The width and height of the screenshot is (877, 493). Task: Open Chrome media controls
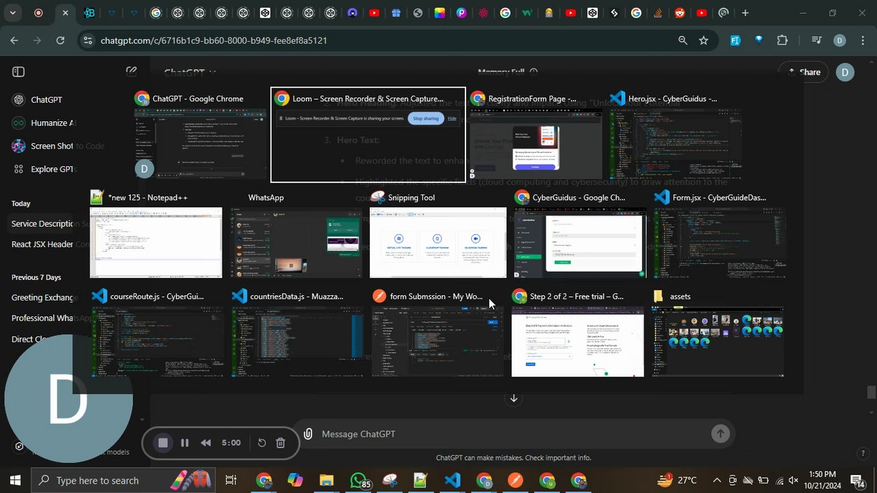pyautogui.click(x=816, y=40)
